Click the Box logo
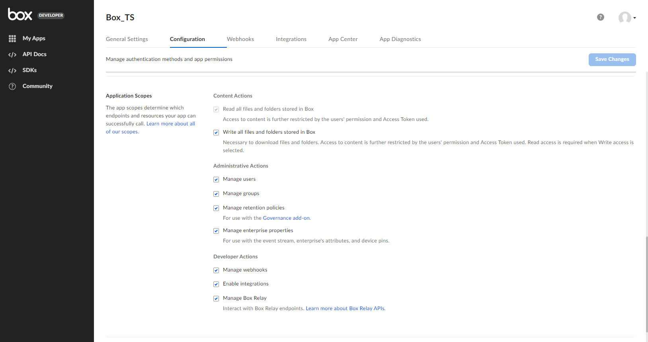This screenshot has height=342, width=648. 20,14
